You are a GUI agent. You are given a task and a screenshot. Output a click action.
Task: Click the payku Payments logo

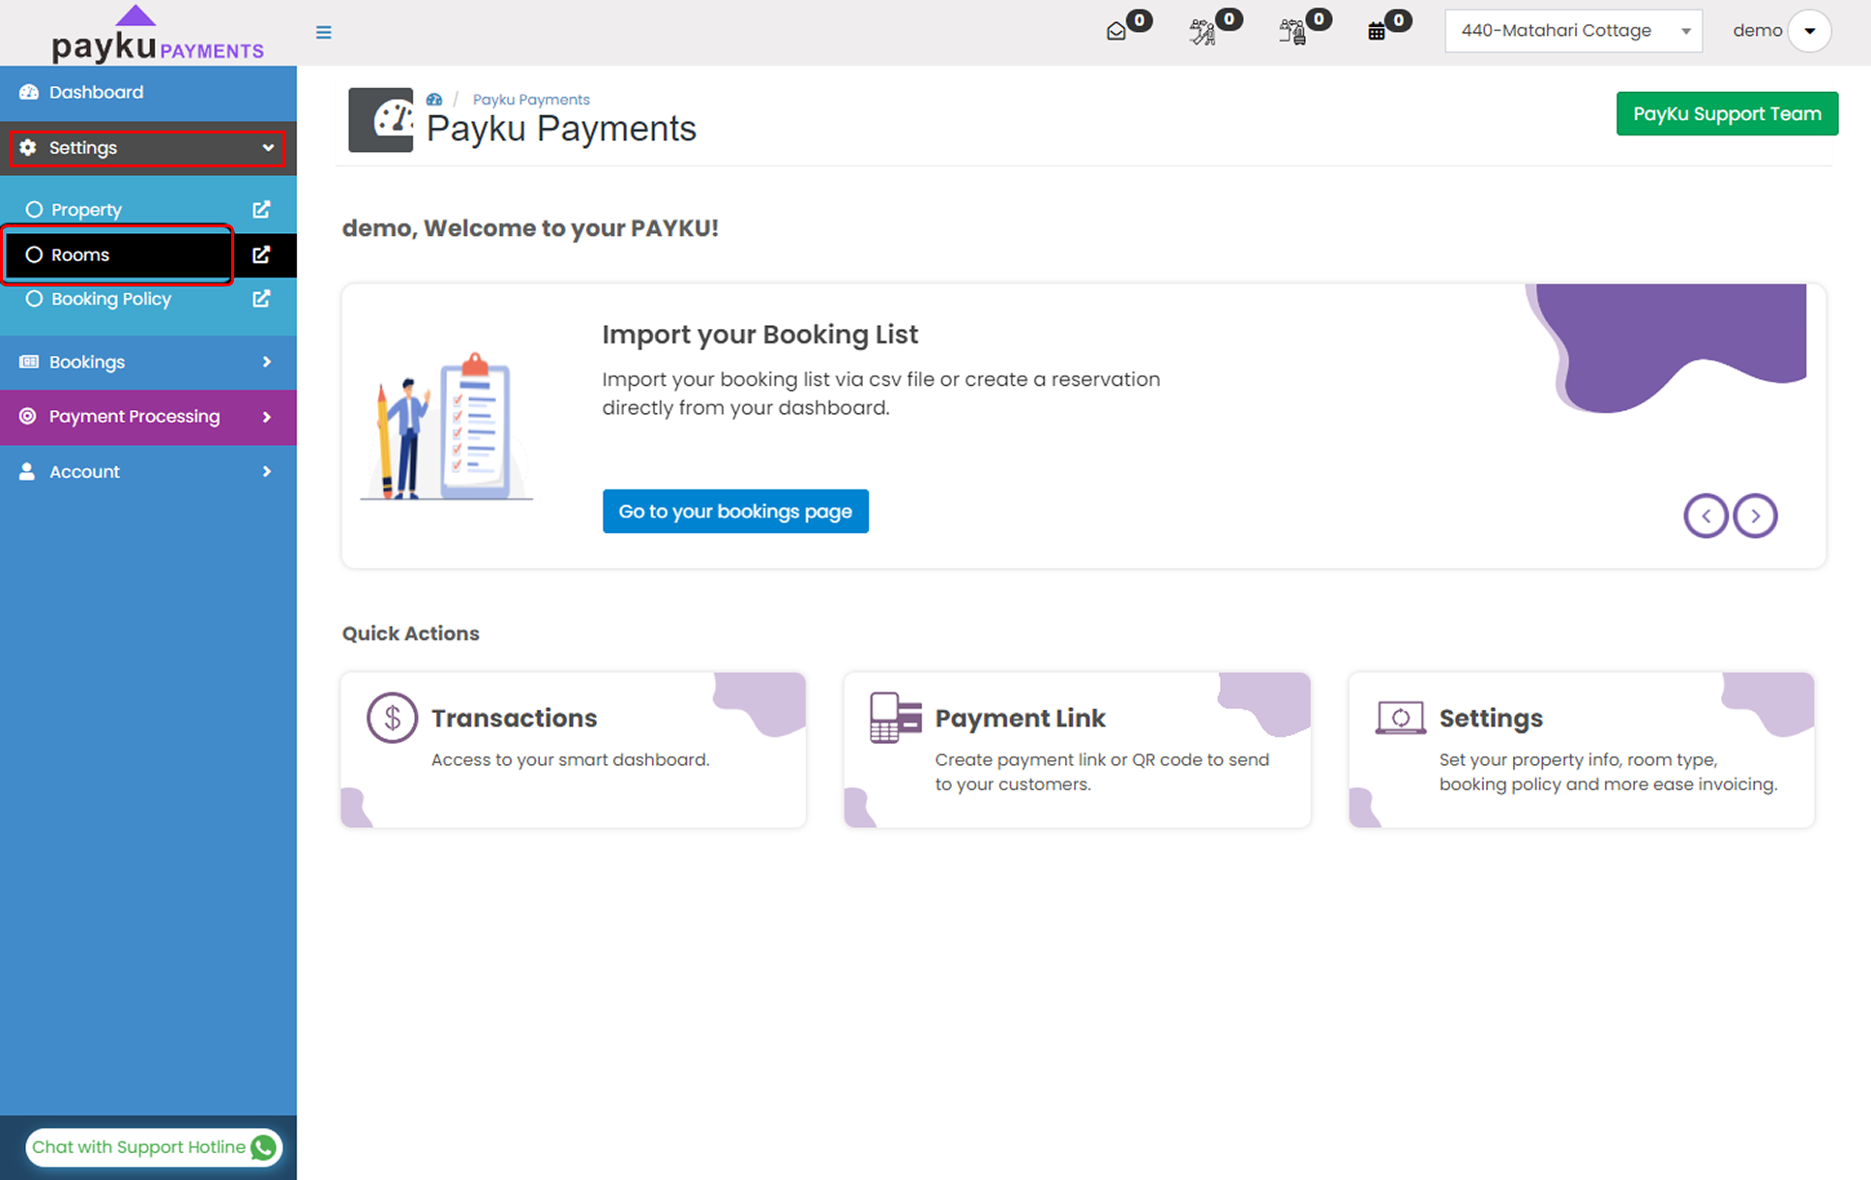[158, 35]
